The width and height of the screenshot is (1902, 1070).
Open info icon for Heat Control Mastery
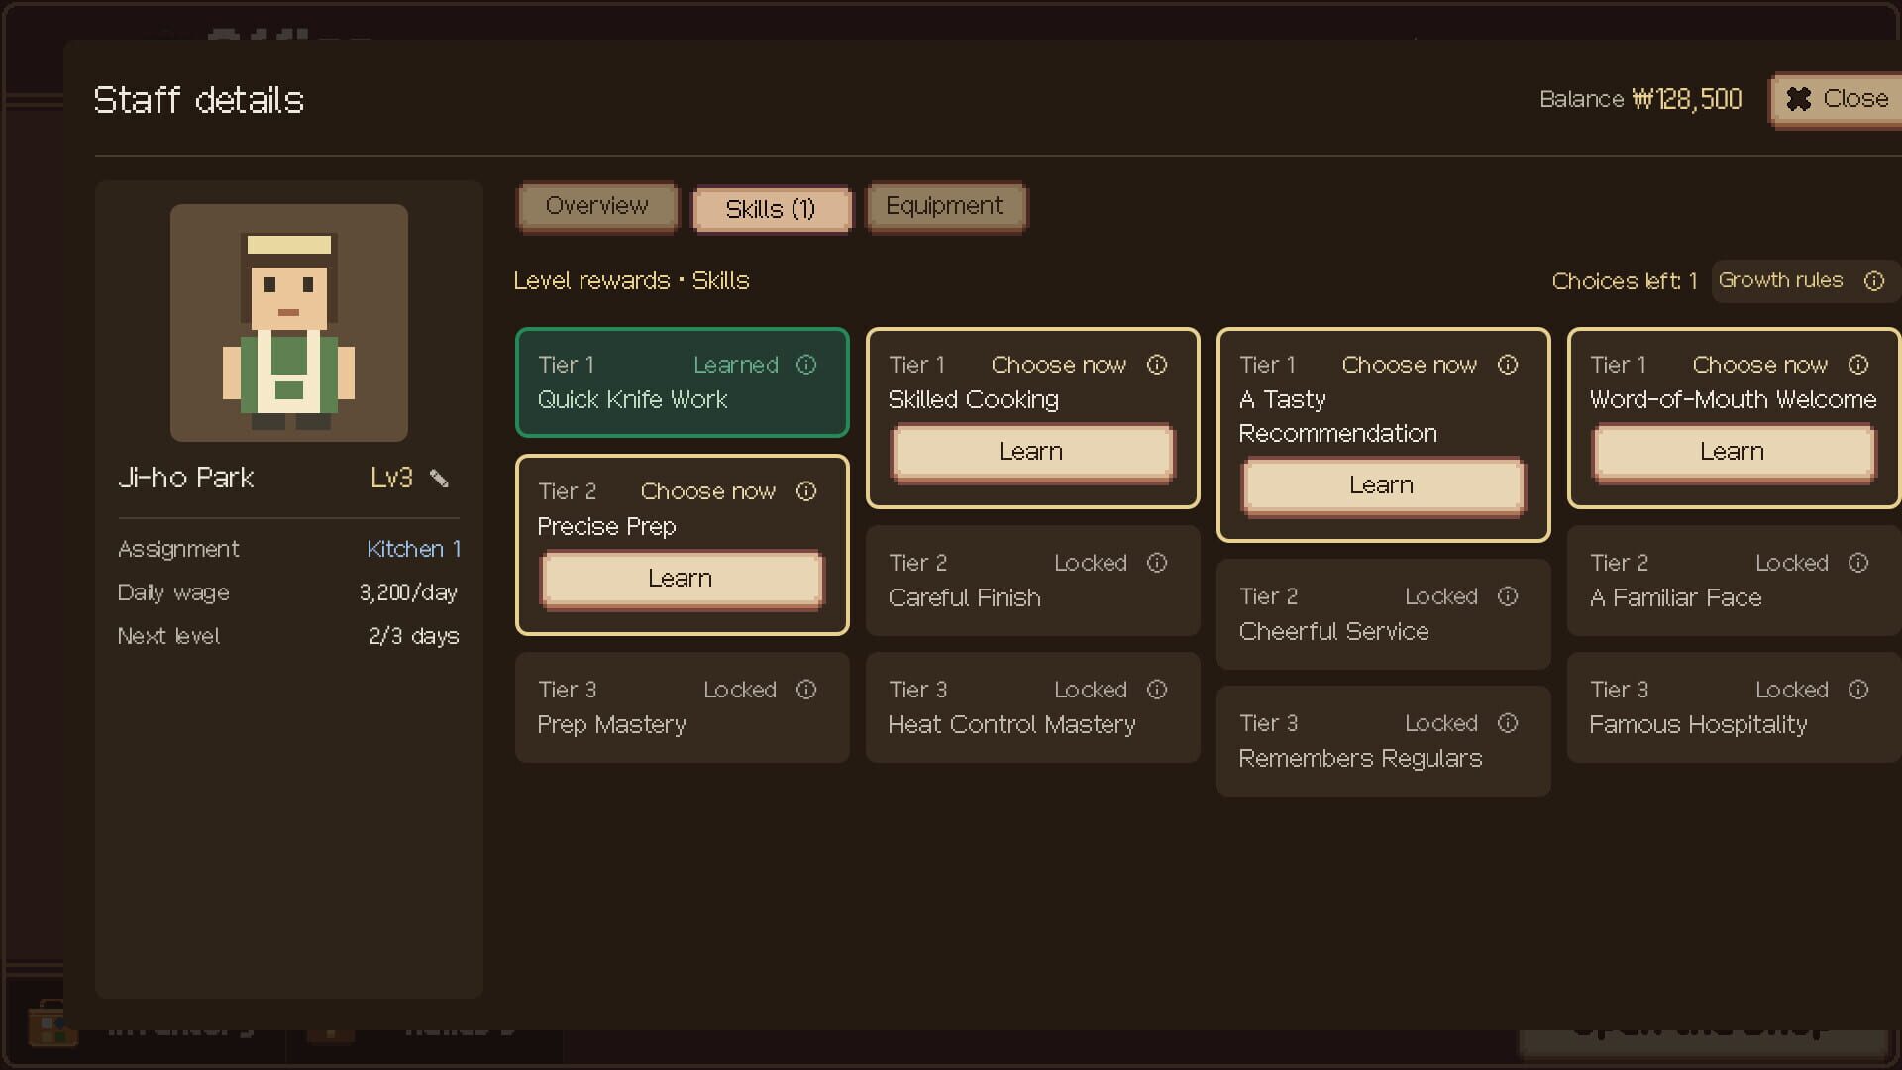point(1157,690)
